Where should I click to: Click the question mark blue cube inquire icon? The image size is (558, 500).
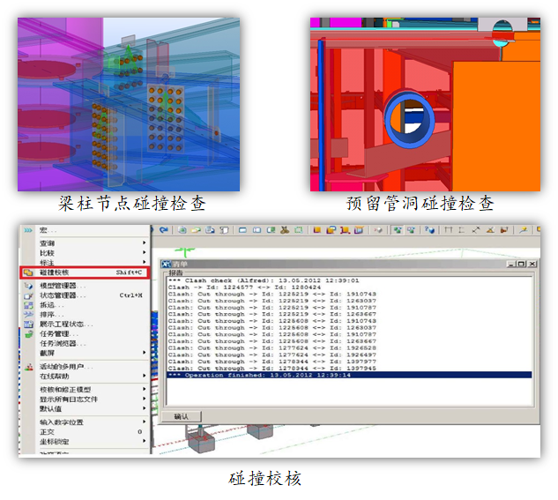click(x=429, y=230)
